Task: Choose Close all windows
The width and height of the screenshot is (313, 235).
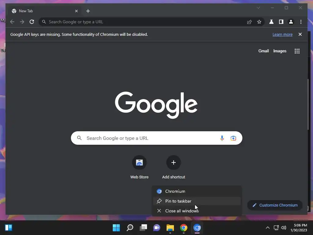Action: pos(197,211)
